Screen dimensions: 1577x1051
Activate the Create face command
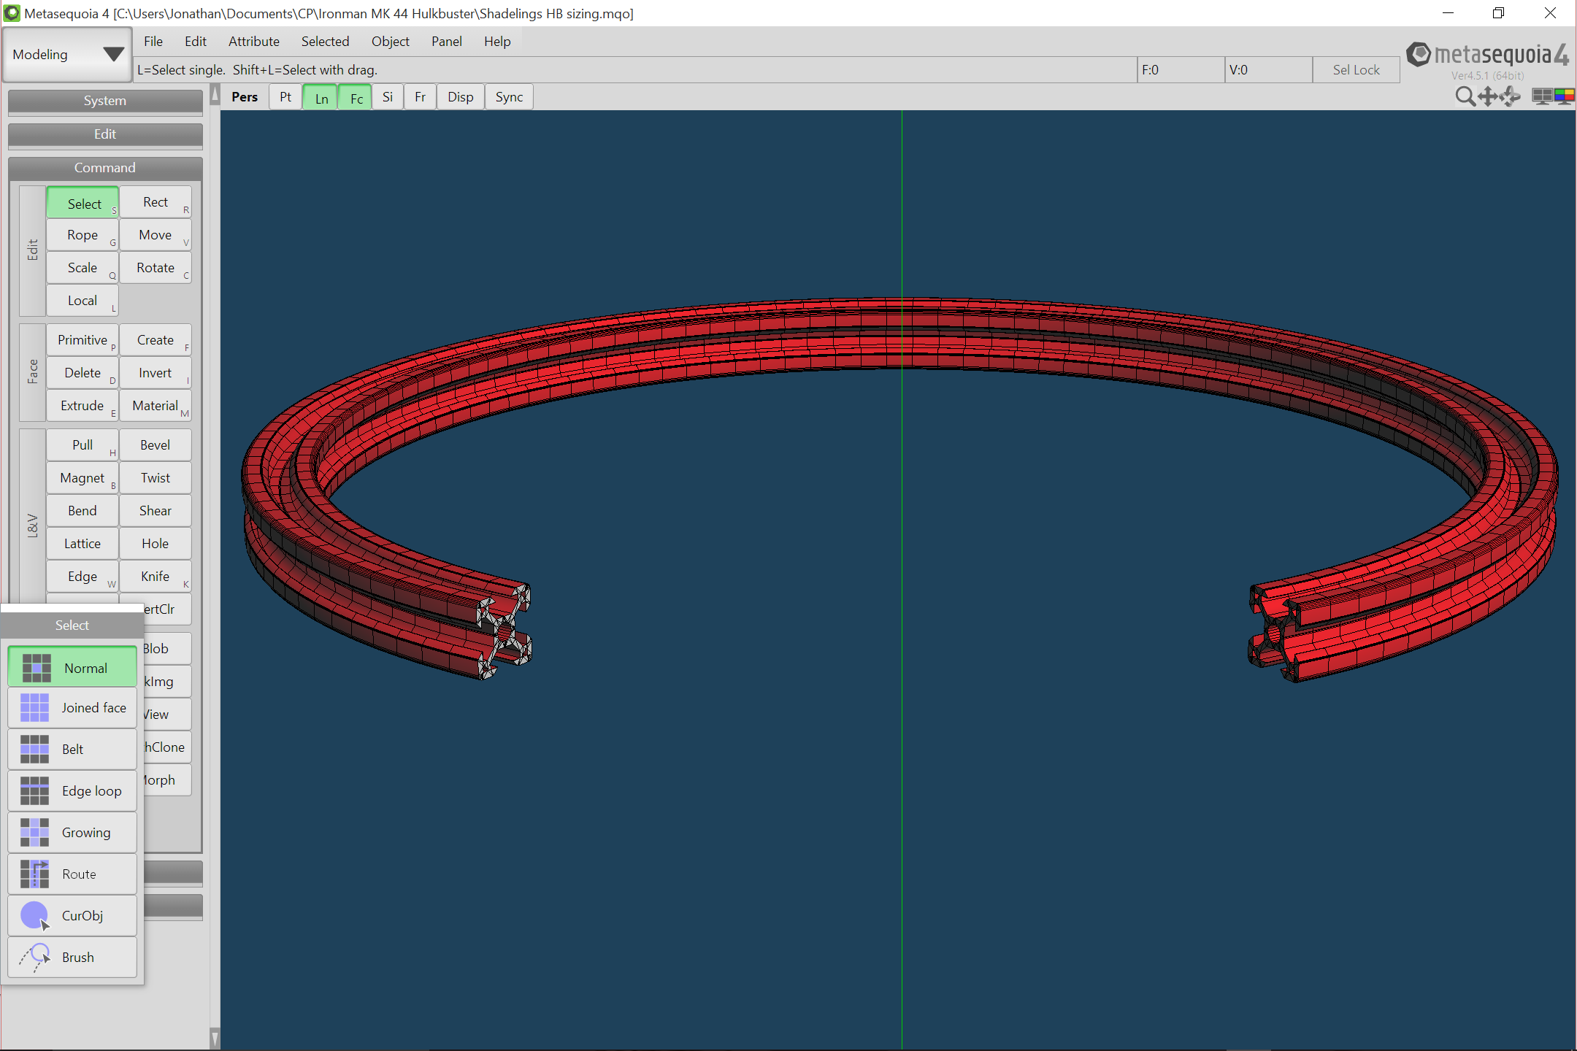click(156, 340)
